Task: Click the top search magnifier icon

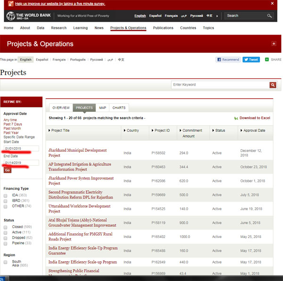Action: (x=269, y=16)
